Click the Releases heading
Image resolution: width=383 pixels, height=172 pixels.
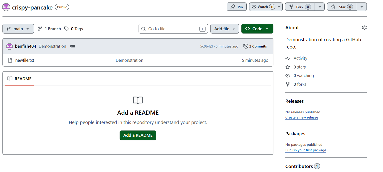tap(294, 101)
